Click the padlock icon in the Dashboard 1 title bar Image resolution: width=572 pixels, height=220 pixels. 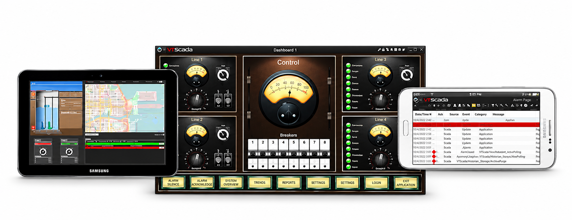(383, 50)
